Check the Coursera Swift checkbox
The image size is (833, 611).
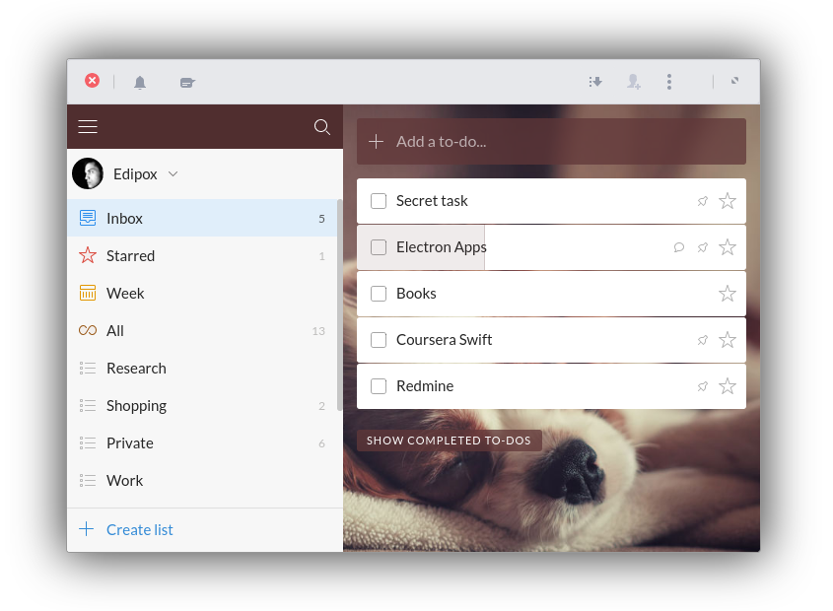click(x=379, y=340)
